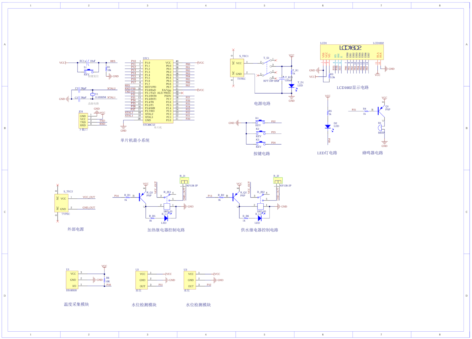Select resistor R4 1k near Q1
This screenshot has width=472, height=339.
point(366,111)
